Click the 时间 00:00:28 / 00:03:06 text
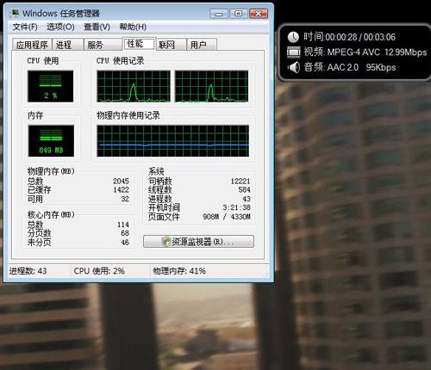The width and height of the screenshot is (431, 370). coord(349,37)
